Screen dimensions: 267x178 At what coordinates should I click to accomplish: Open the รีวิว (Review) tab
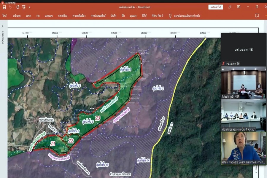pyautogui.click(x=123, y=16)
